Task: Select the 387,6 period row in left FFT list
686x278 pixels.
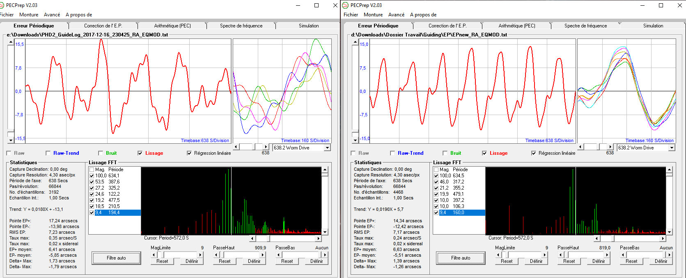Action: tap(114, 182)
